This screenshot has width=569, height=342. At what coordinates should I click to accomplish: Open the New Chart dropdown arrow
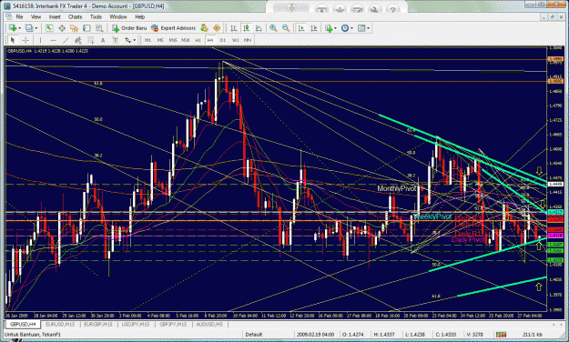(19, 28)
